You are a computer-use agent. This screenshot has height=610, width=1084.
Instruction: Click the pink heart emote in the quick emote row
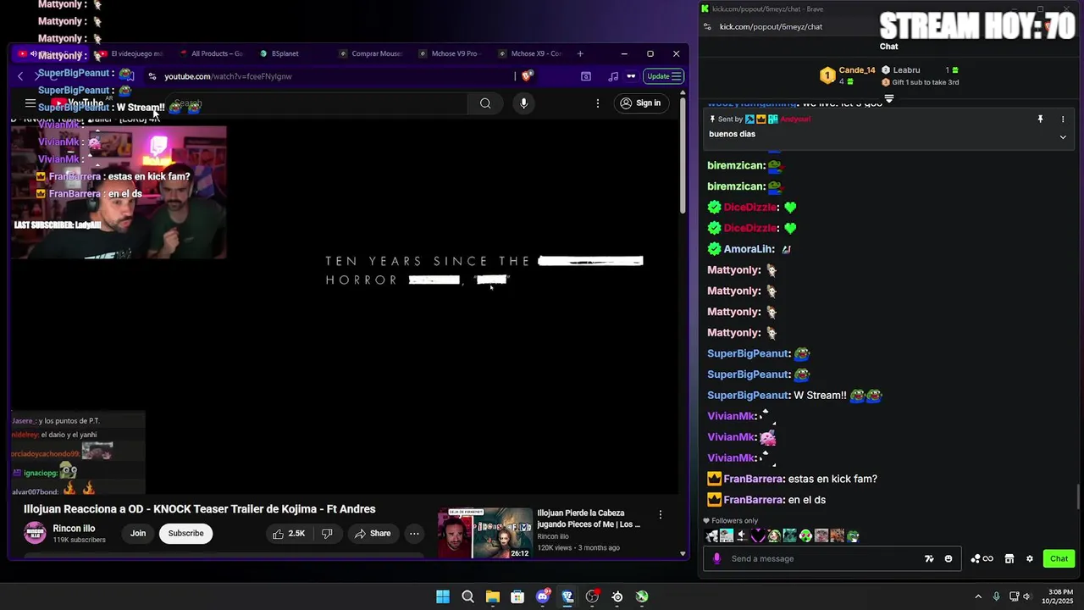[757, 535]
